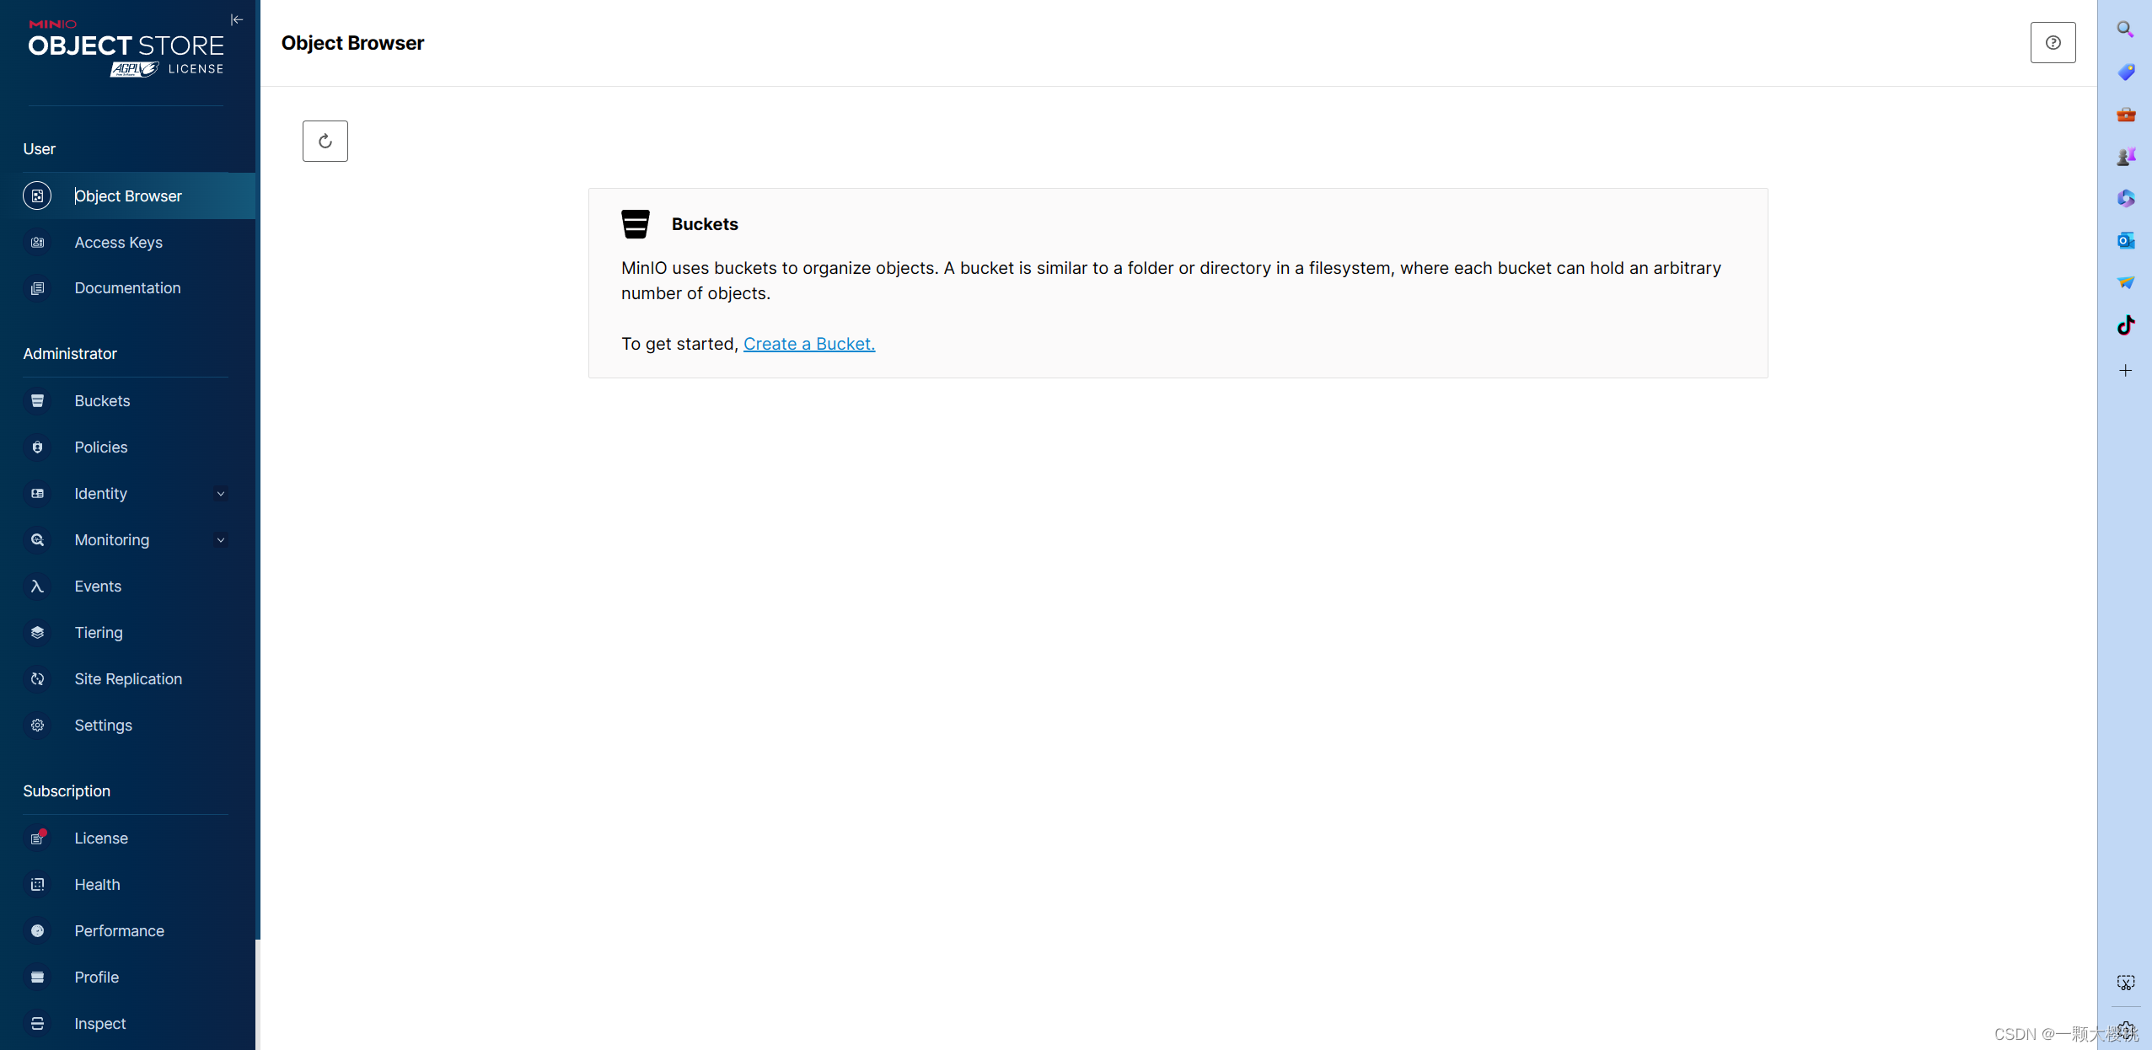Image resolution: width=2152 pixels, height=1050 pixels.
Task: Click the refresh button in Object Browser
Action: (x=325, y=140)
